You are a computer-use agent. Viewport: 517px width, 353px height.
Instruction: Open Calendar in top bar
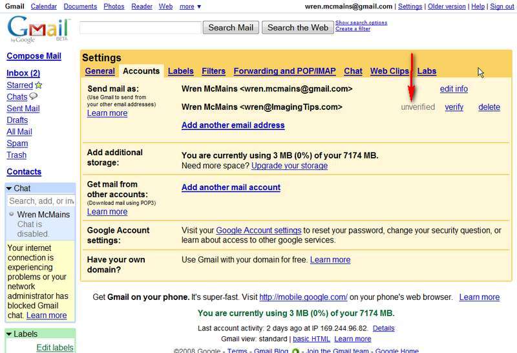[x=43, y=6]
